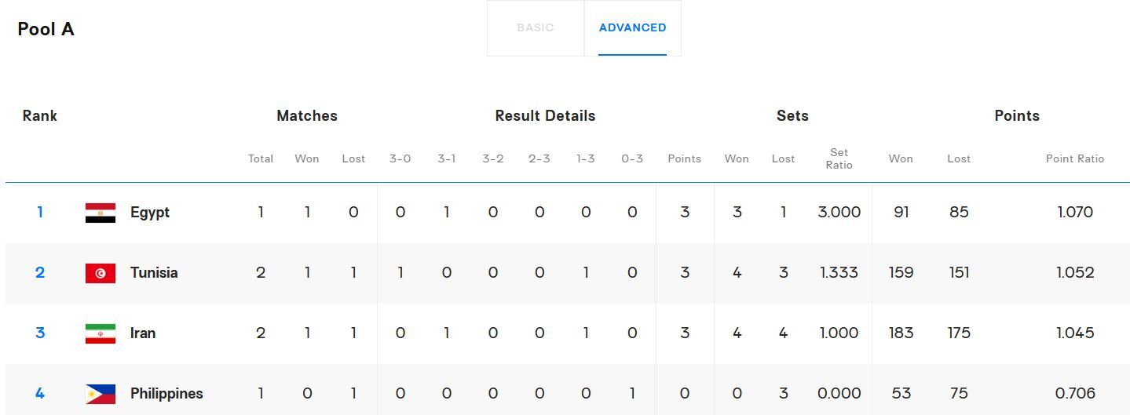Click the Matches group header
The height and width of the screenshot is (415, 1130).
[x=307, y=116]
